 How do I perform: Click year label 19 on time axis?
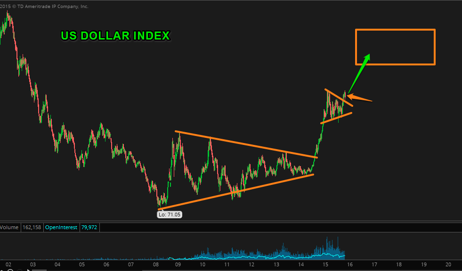pyautogui.click(x=424, y=264)
